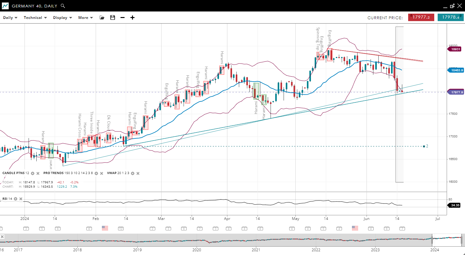Open a saved chart with folder icon
This screenshot has height=255, width=465.
(102, 18)
